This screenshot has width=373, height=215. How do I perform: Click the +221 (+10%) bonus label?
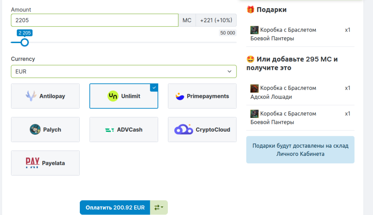point(216,20)
